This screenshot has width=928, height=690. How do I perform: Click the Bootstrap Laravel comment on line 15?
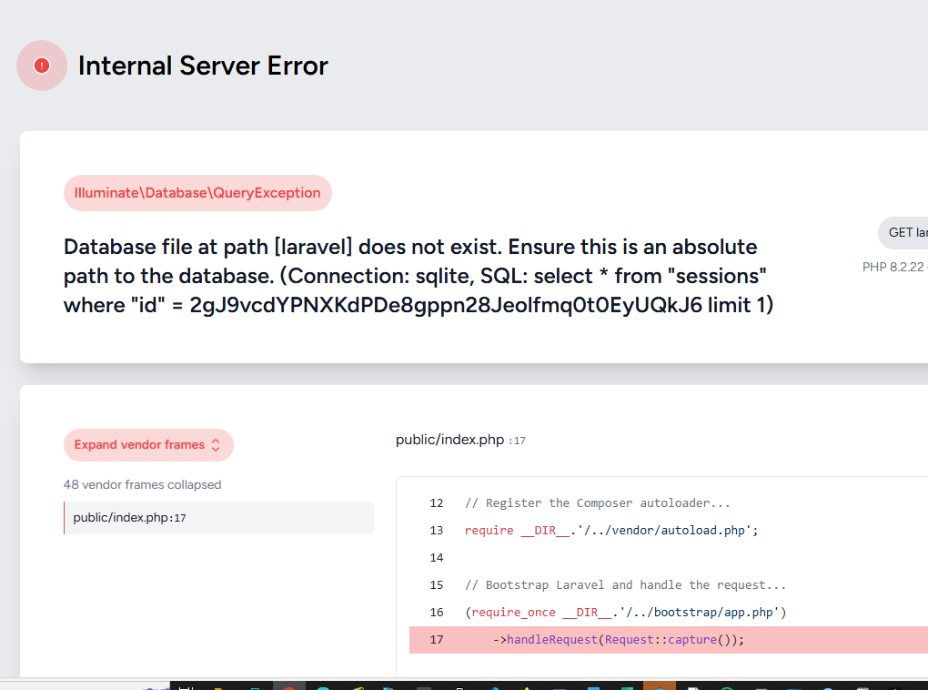tap(625, 584)
